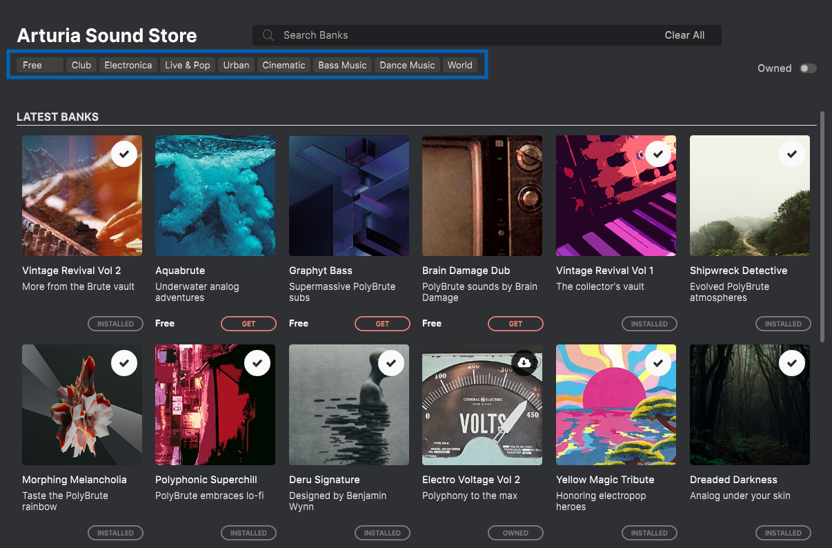Screen dimensions: 832x548
Task: Get the free Brain Damage Dub bank
Action: tap(515, 324)
